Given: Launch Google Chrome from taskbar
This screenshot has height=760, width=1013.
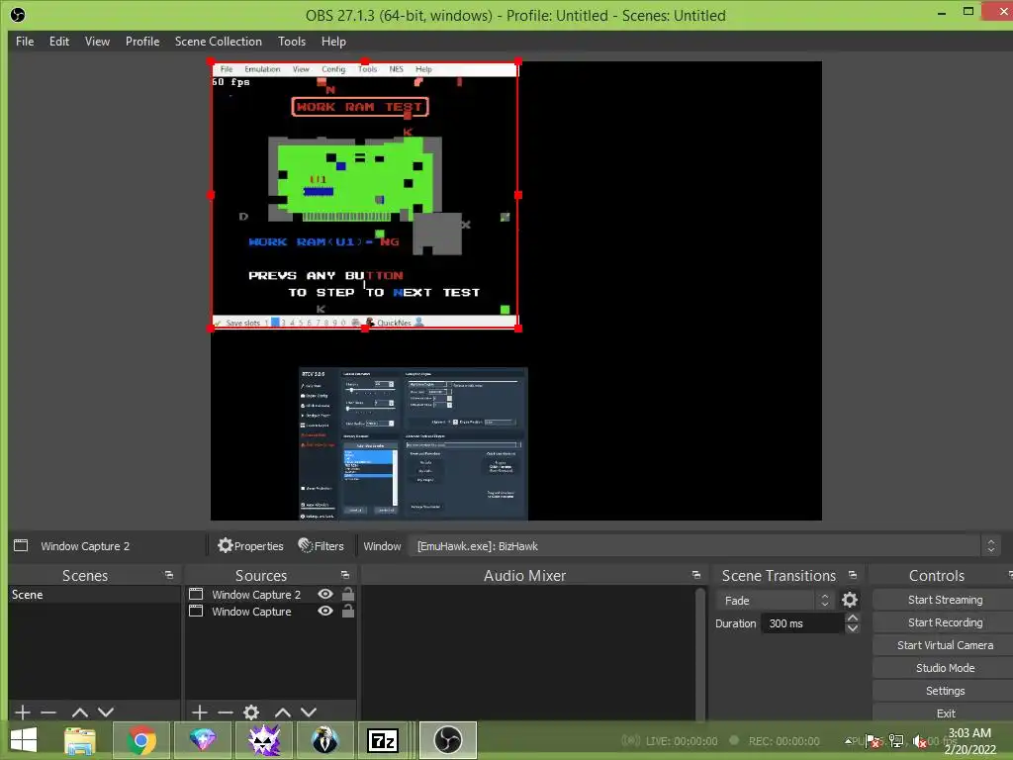Looking at the screenshot, I should 140,740.
